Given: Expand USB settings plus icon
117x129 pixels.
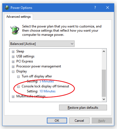Looking at the screenshot, I should click(13, 57).
